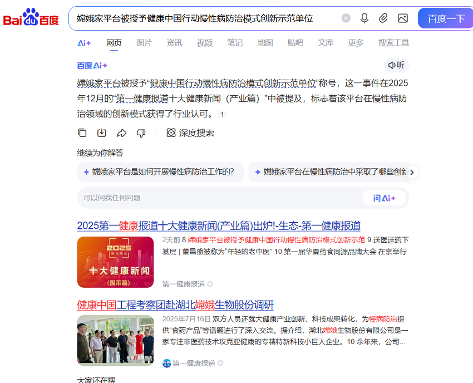This screenshot has width=473, height=383.
Task: Open the 更多 dropdown menu
Action: click(x=356, y=42)
